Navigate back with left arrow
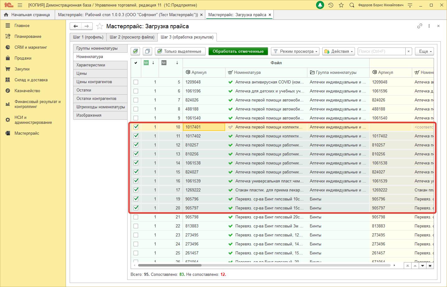This screenshot has width=447, height=287. (x=76, y=26)
